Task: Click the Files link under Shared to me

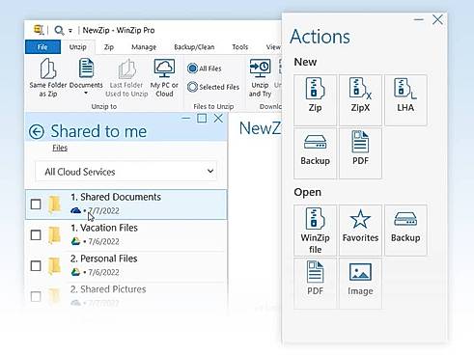Action: click(x=60, y=148)
